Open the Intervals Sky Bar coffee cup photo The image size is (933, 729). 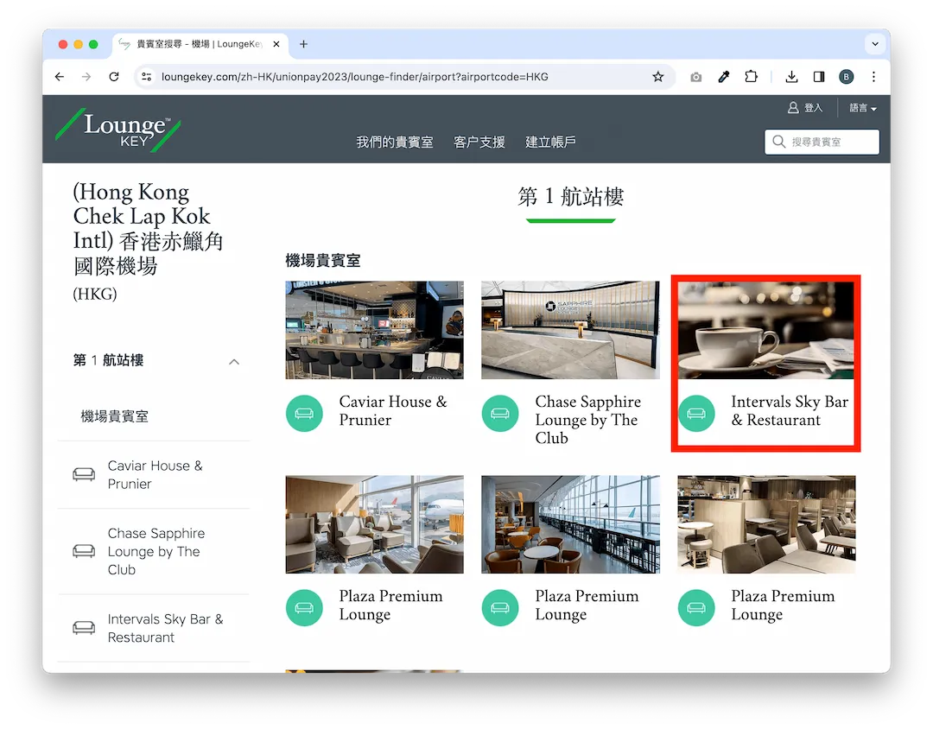click(765, 330)
